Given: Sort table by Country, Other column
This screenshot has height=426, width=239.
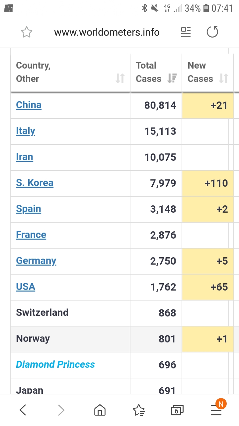Looking at the screenshot, I should click(x=120, y=79).
